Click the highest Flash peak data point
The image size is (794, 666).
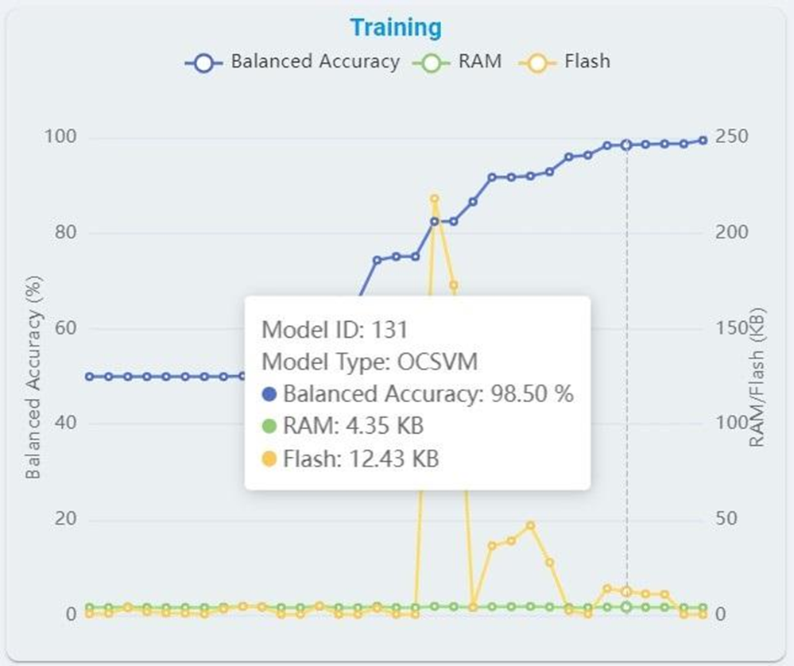coord(435,199)
